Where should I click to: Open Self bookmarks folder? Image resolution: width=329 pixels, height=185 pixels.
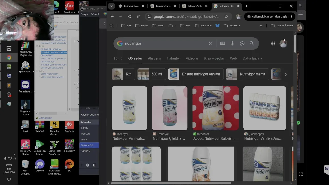[x=126, y=25]
